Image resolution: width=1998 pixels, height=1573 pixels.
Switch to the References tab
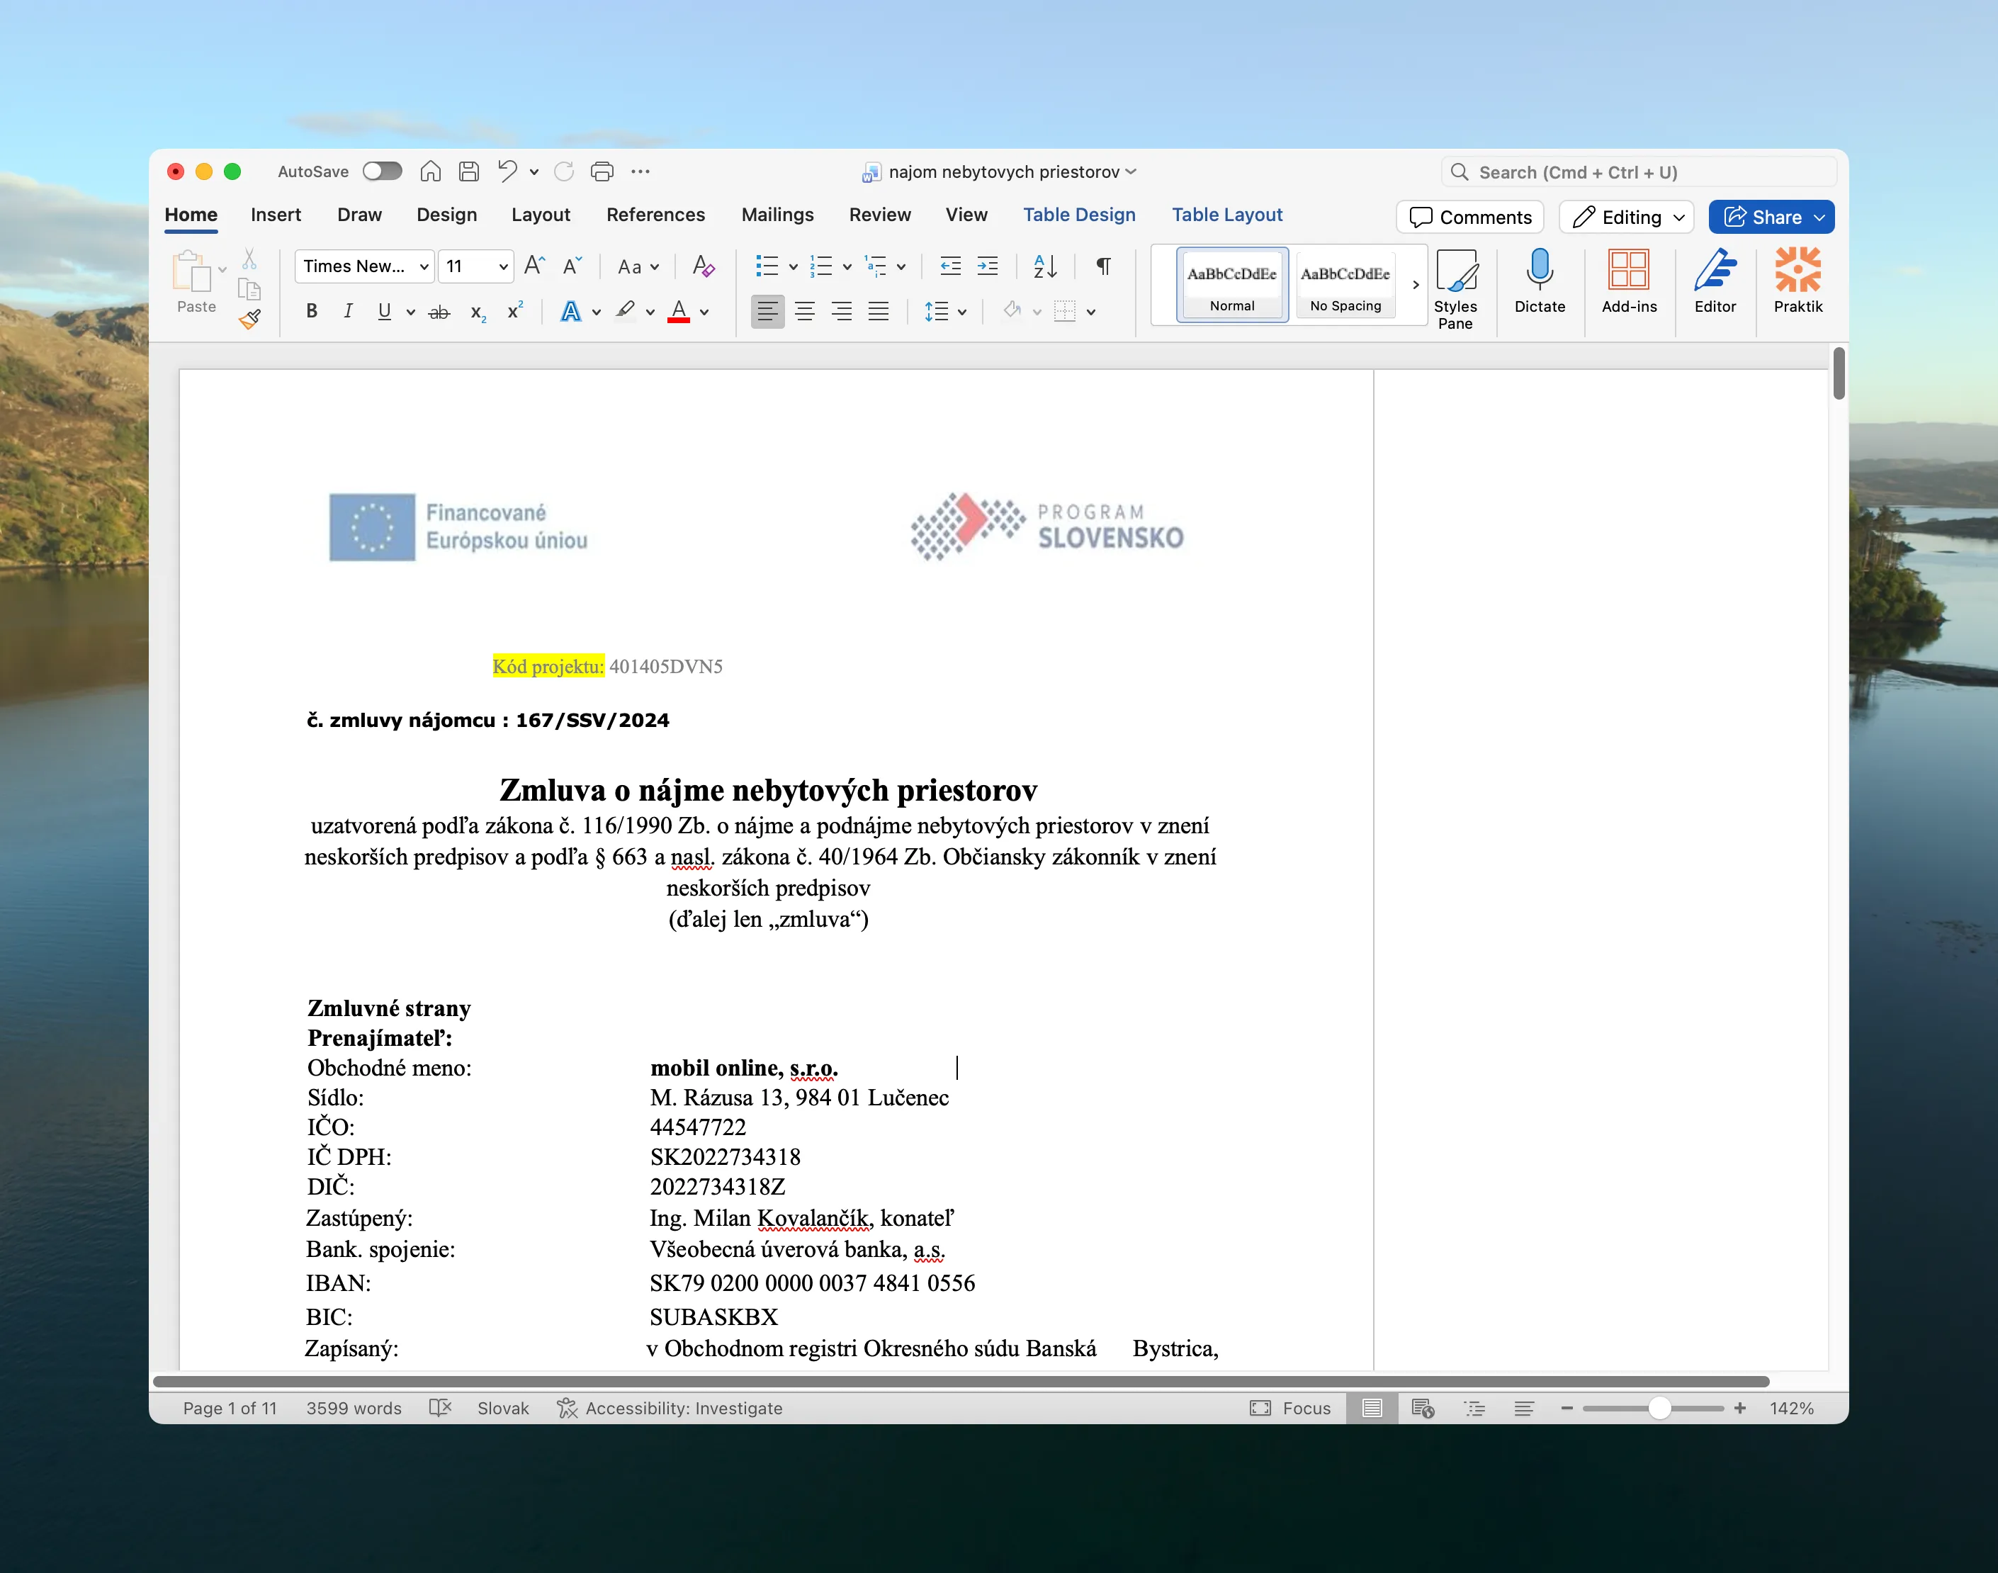pyautogui.click(x=655, y=215)
